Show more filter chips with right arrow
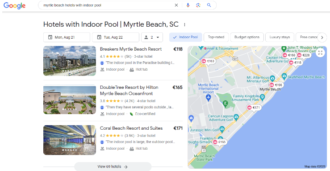 [322, 37]
